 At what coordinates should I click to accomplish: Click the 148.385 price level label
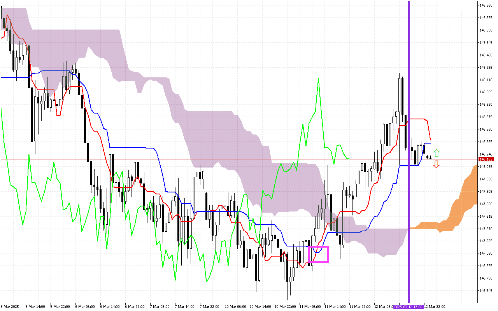tap(486, 142)
